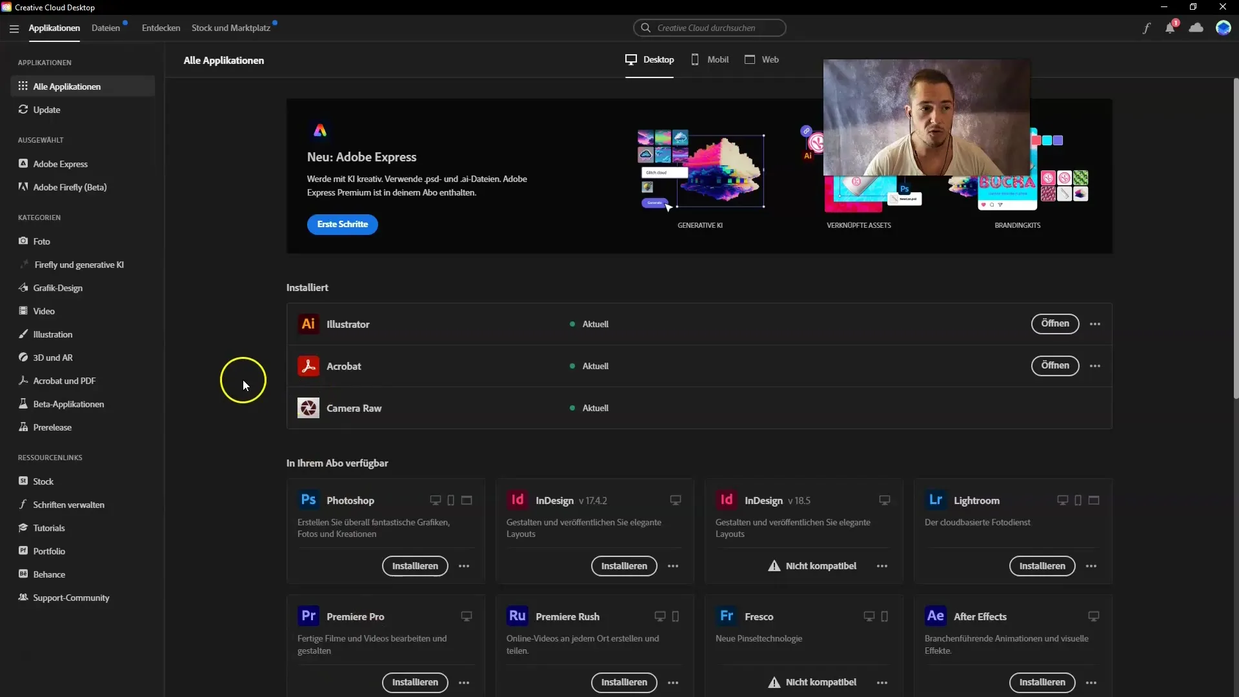This screenshot has width=1239, height=697.
Task: Click the Acrobat app icon
Action: tap(308, 366)
